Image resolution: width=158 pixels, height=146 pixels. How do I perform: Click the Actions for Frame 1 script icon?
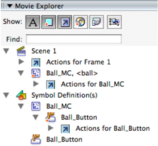coord(36,62)
